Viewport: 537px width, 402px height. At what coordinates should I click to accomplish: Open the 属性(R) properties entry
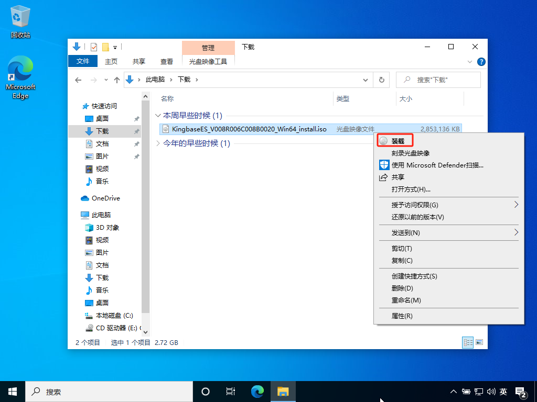402,316
